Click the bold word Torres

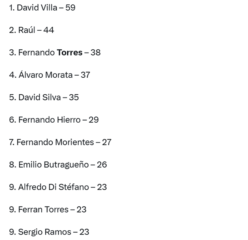pyautogui.click(x=70, y=53)
